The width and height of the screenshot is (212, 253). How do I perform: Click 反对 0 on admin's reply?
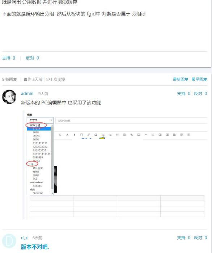point(200,94)
